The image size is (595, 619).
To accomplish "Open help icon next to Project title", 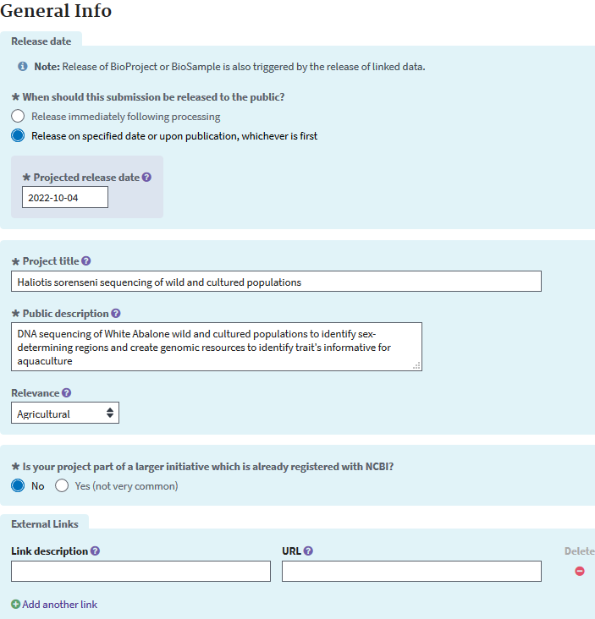I will pyautogui.click(x=86, y=261).
